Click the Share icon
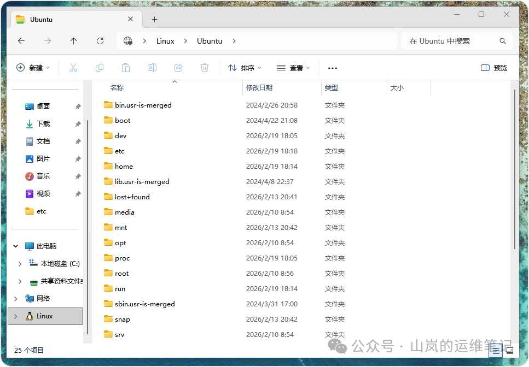This screenshot has height=367, width=529. 178,68
